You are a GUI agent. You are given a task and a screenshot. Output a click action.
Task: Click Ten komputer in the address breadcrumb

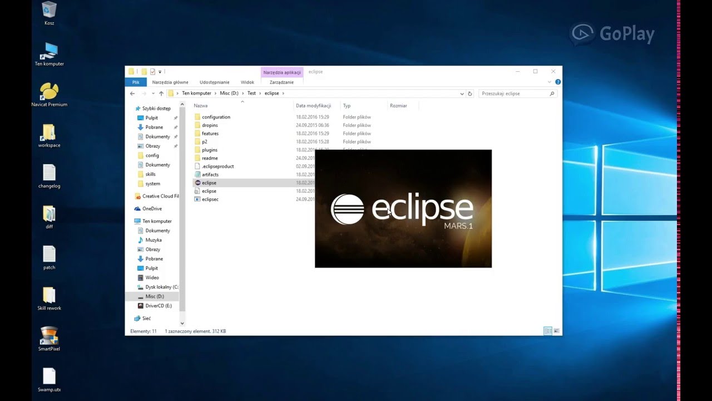click(196, 94)
